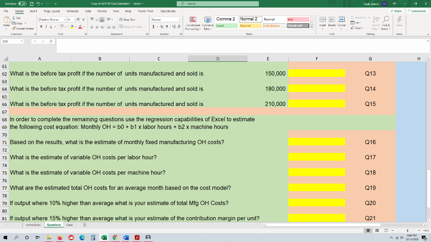
Task: Open Excel from the Windows taskbar
Action: (104, 237)
